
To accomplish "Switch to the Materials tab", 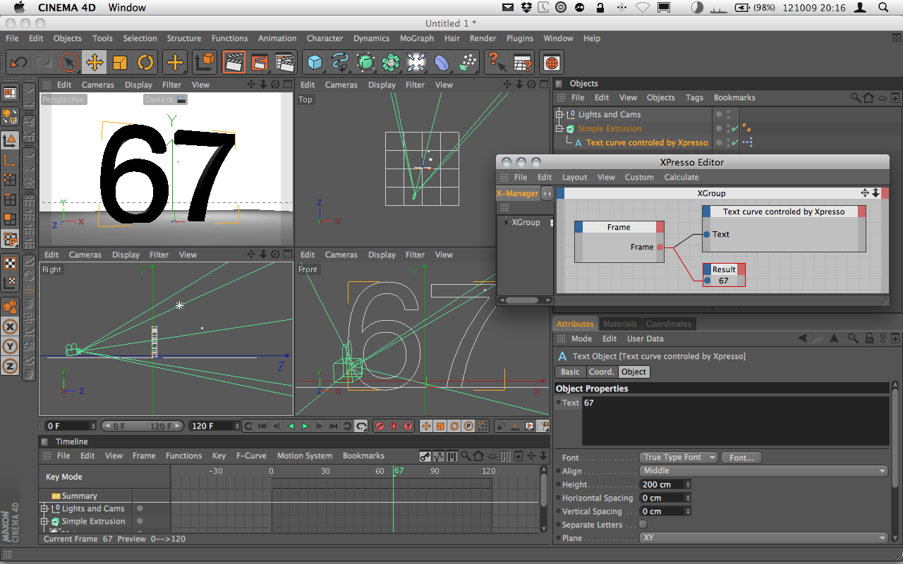I will [x=620, y=324].
